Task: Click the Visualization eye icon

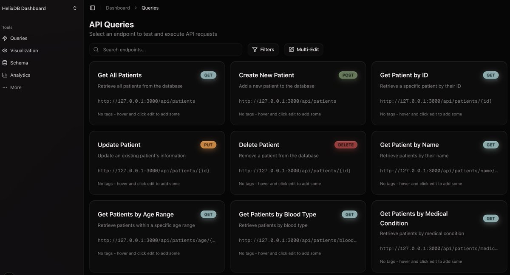Action: pyautogui.click(x=5, y=51)
